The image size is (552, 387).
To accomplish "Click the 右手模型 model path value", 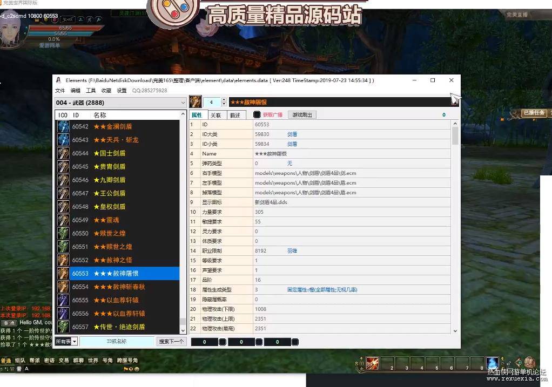I will click(306, 173).
